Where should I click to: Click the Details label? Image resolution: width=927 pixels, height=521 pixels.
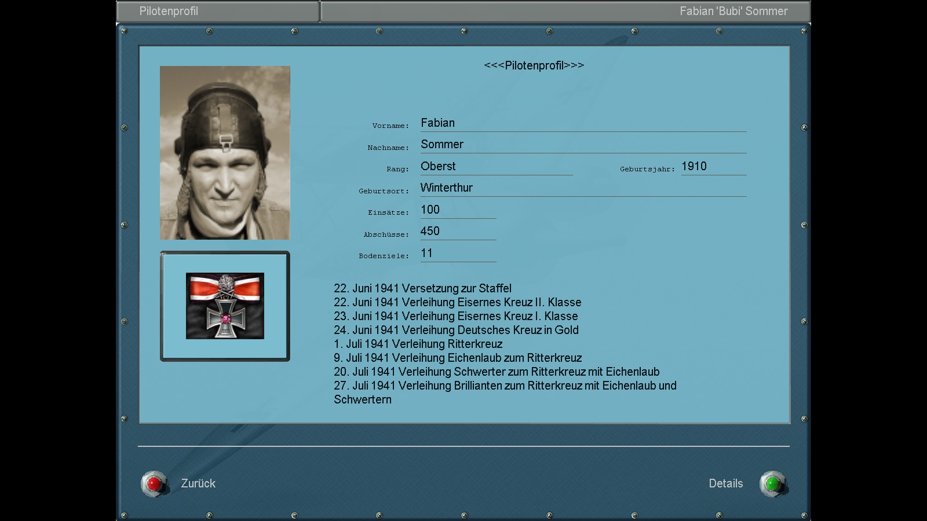[726, 483]
